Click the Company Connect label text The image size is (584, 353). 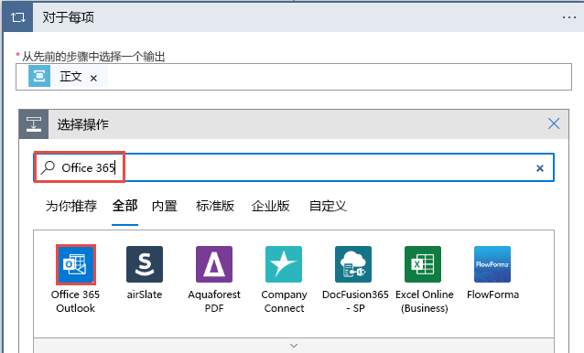point(284,301)
